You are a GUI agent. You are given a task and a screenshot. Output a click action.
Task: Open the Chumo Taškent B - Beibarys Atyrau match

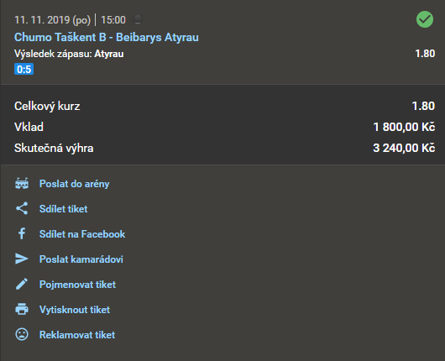107,37
